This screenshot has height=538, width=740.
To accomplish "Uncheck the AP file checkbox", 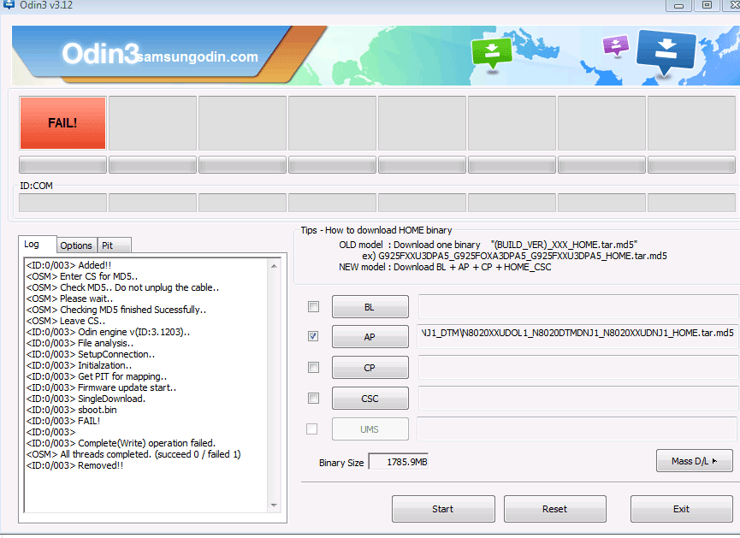I will [313, 336].
